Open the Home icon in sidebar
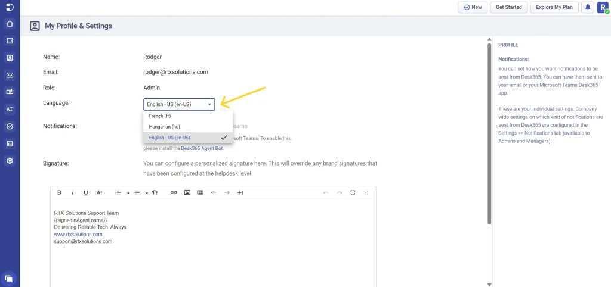The width and height of the screenshot is (611, 287). [10, 24]
